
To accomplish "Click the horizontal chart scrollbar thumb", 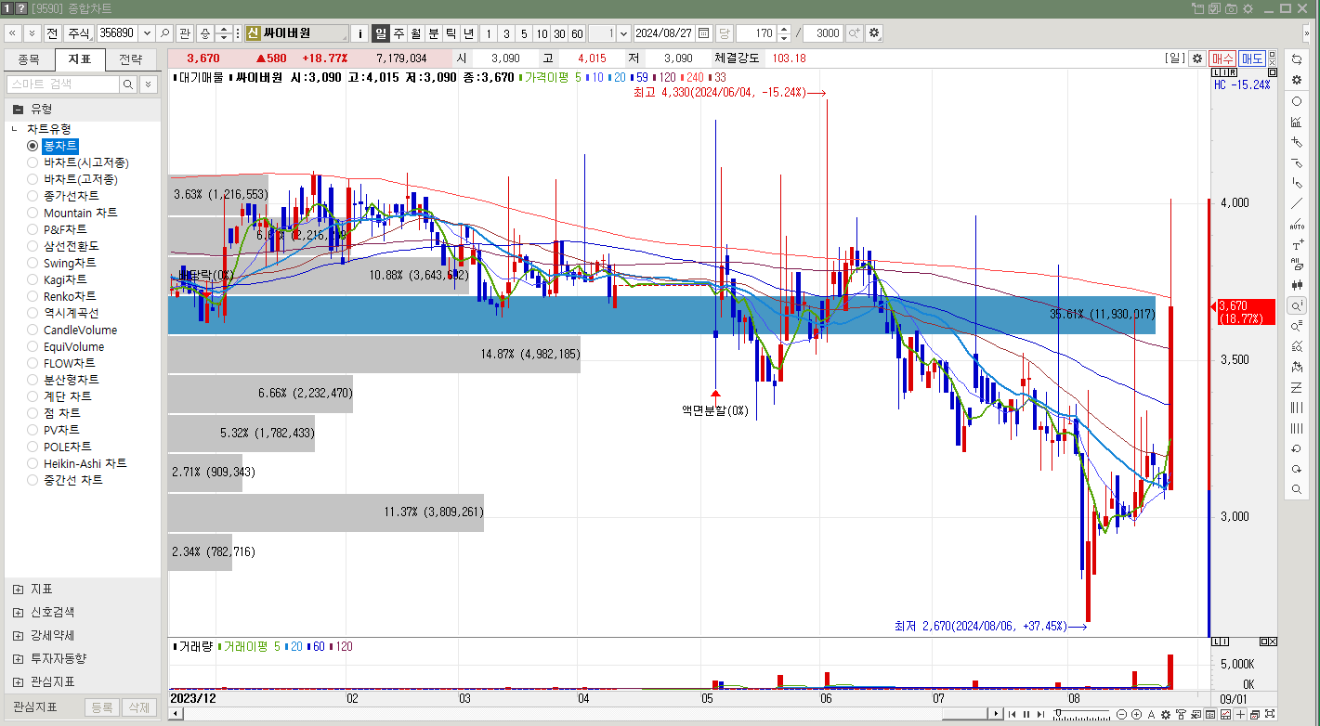I will point(966,714).
